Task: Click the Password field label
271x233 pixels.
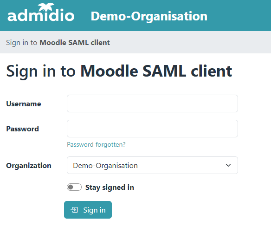Action: pyautogui.click(x=22, y=129)
